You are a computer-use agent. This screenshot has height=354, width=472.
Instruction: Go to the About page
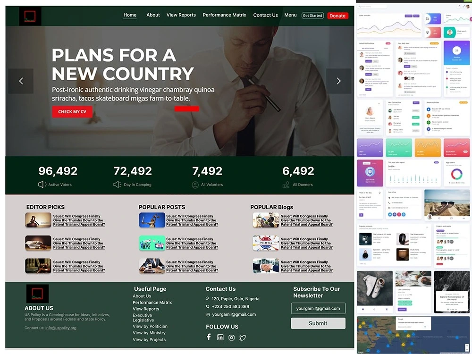(153, 15)
